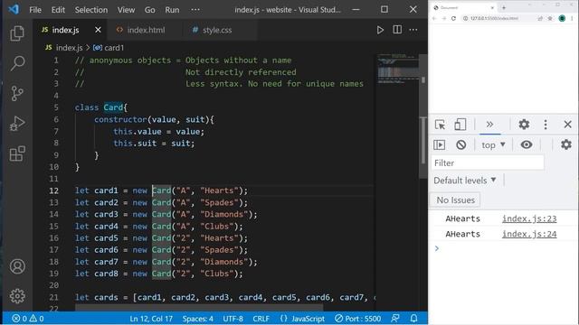Toggle the DevTools device toolbar
Viewport: 579px width, 325px height.
[x=460, y=125]
